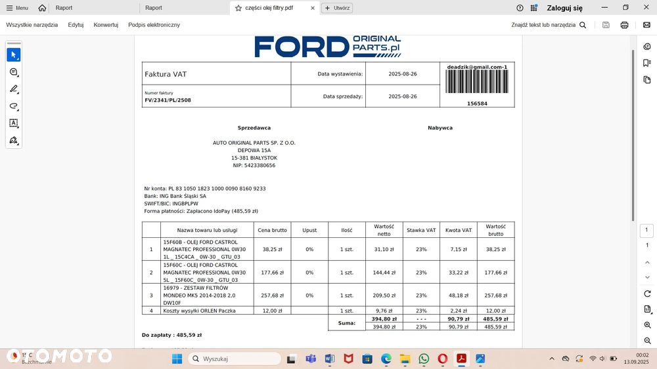Click Znajdź tekst lub narzędzia search
Viewport: 657px width, 369px height.
click(549, 25)
